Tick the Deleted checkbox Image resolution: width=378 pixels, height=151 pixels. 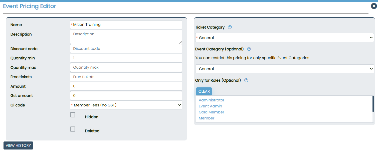(73, 129)
